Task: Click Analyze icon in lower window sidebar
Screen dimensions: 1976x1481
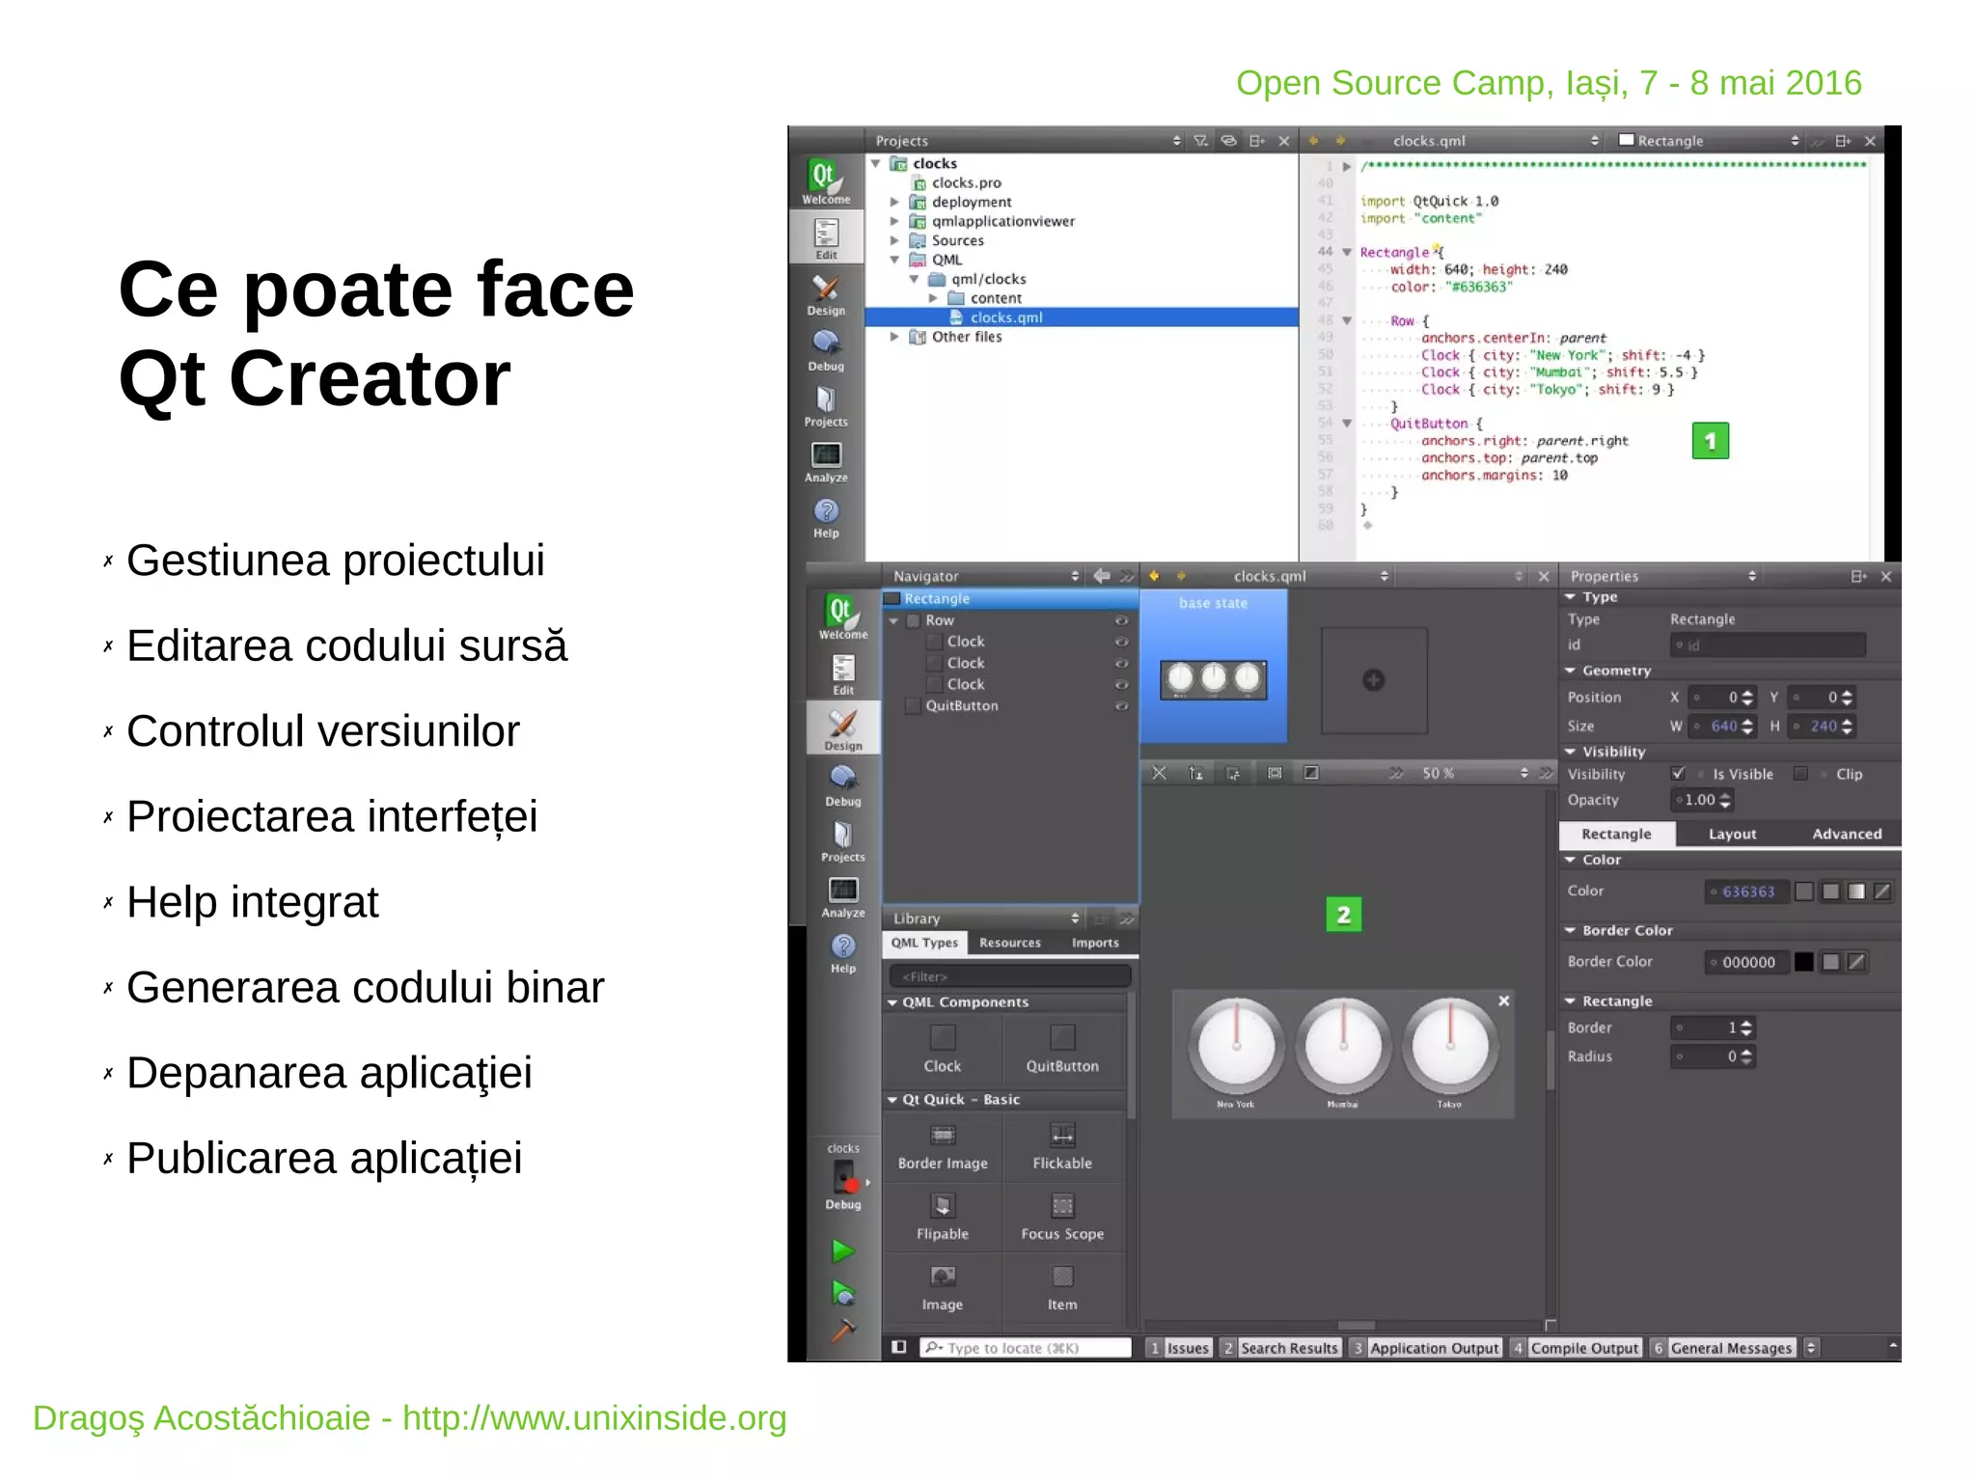Action: (x=843, y=896)
